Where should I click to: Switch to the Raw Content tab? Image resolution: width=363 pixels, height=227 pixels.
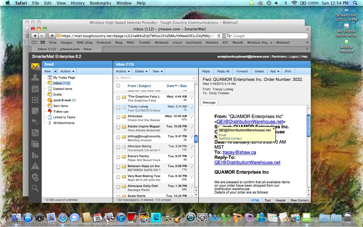pos(299,200)
